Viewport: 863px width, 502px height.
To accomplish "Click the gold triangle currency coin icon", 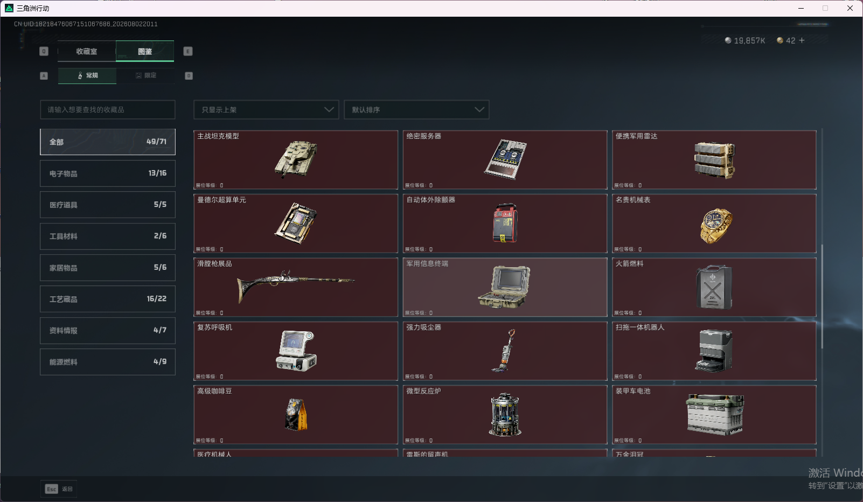I will [x=780, y=40].
